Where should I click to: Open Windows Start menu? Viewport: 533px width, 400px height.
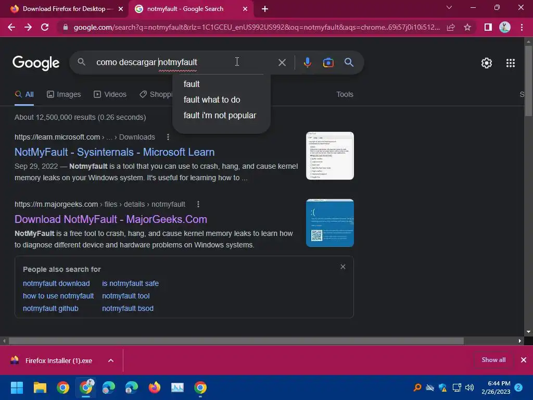coord(17,387)
